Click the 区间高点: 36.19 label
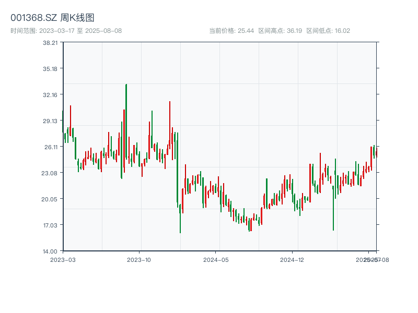 click(280, 31)
